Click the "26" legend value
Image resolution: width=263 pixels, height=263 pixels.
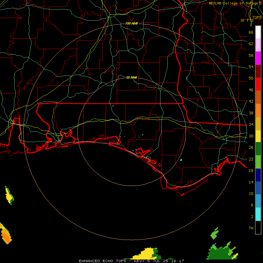[251, 148]
